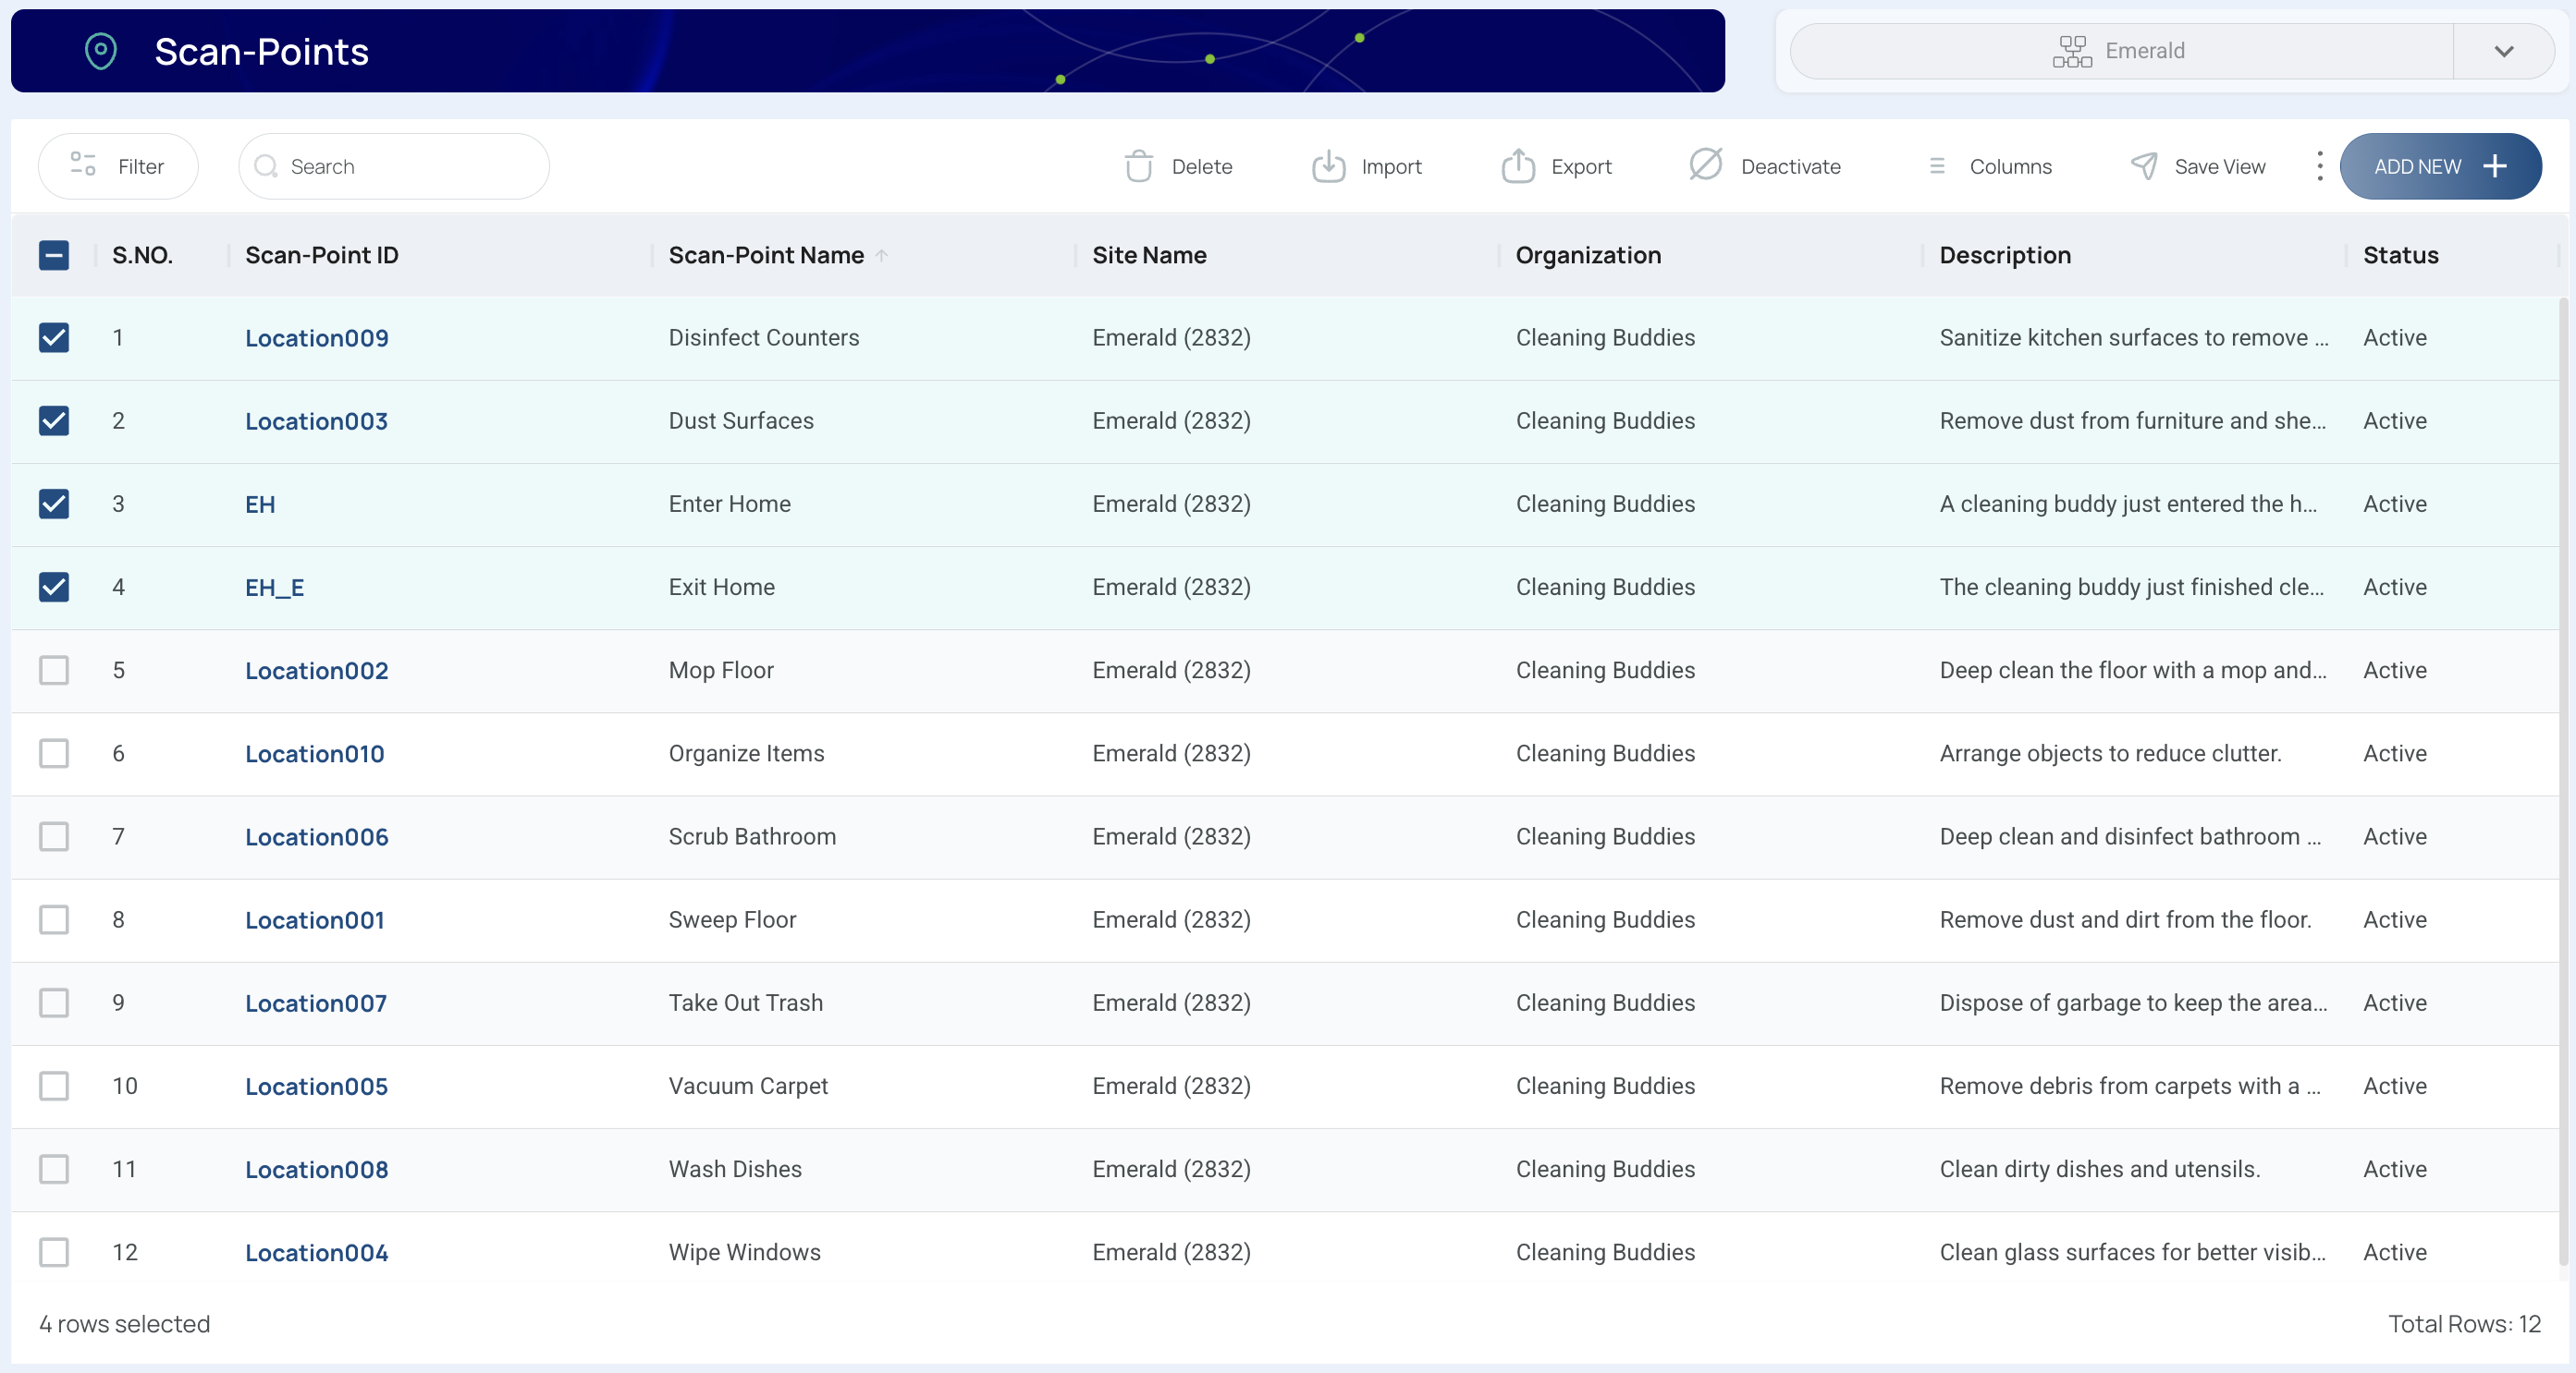Sort by the Organization column header
The image size is (2576, 1373).
point(1588,256)
